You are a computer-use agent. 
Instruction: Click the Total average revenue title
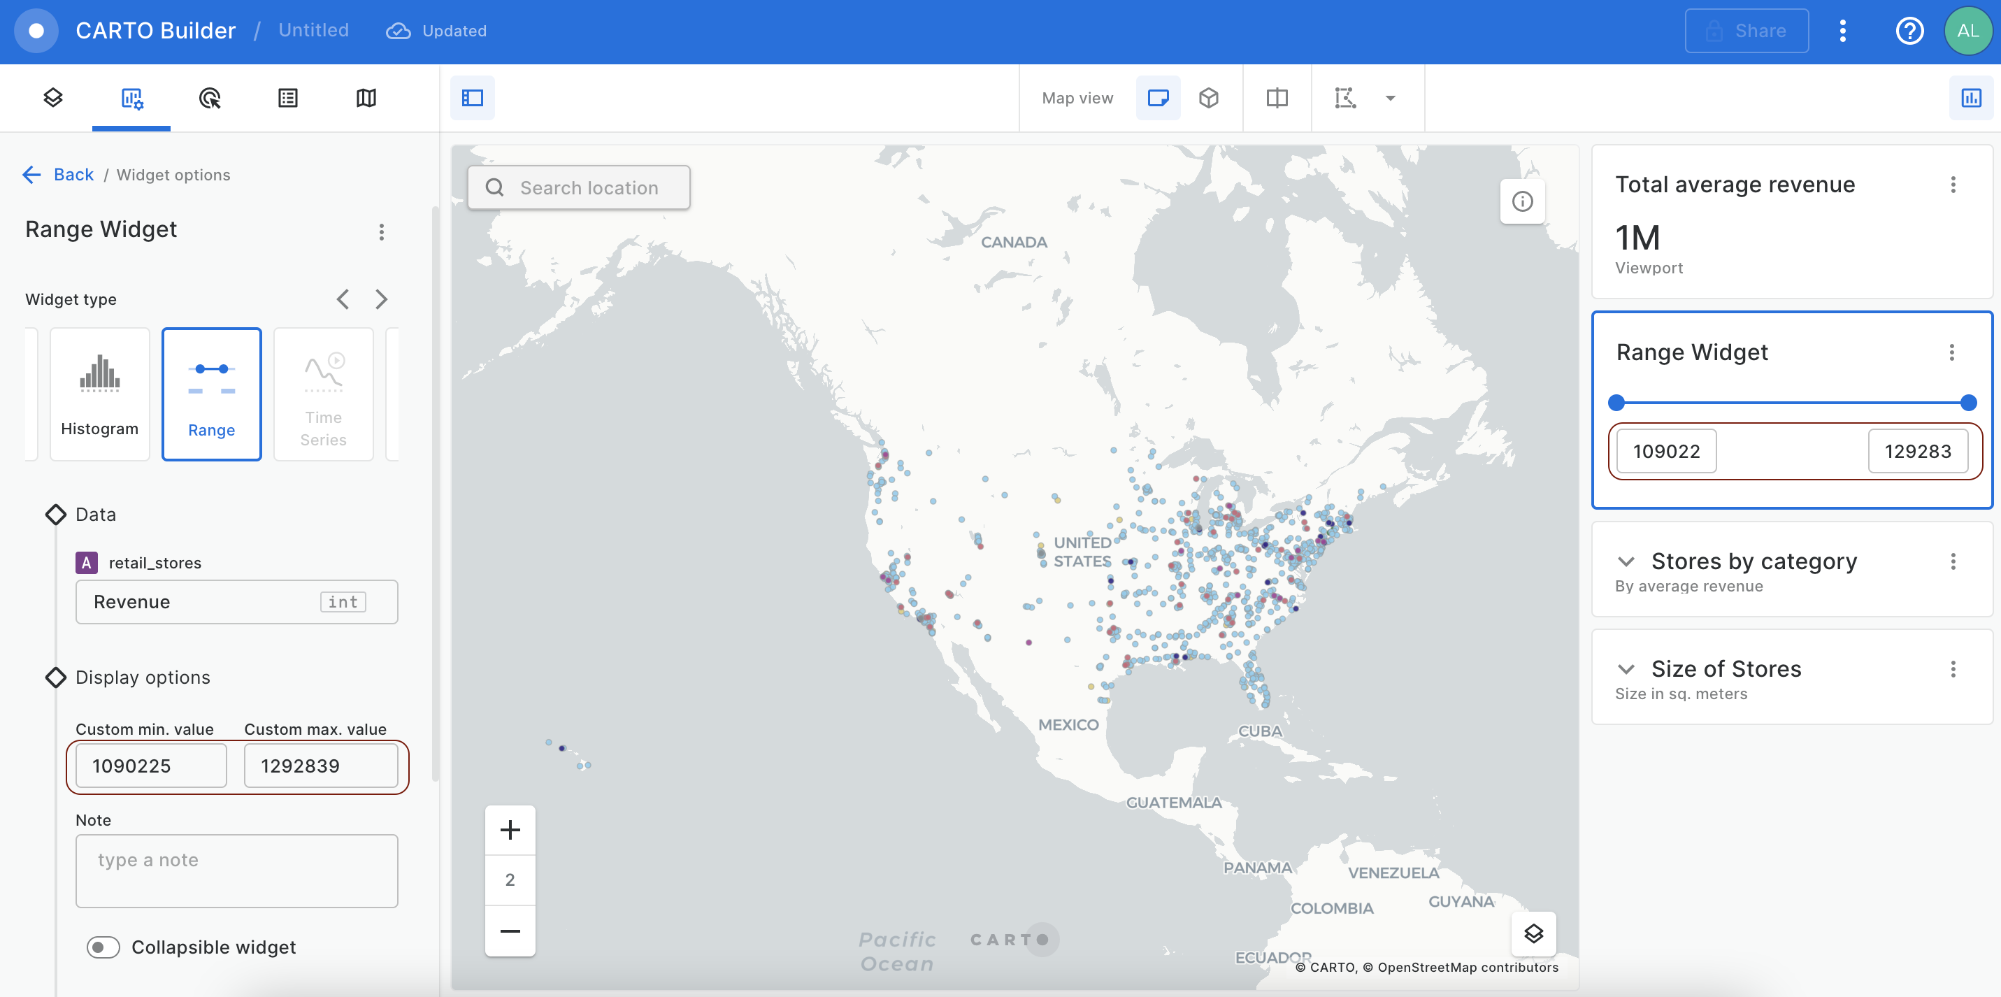click(1735, 185)
